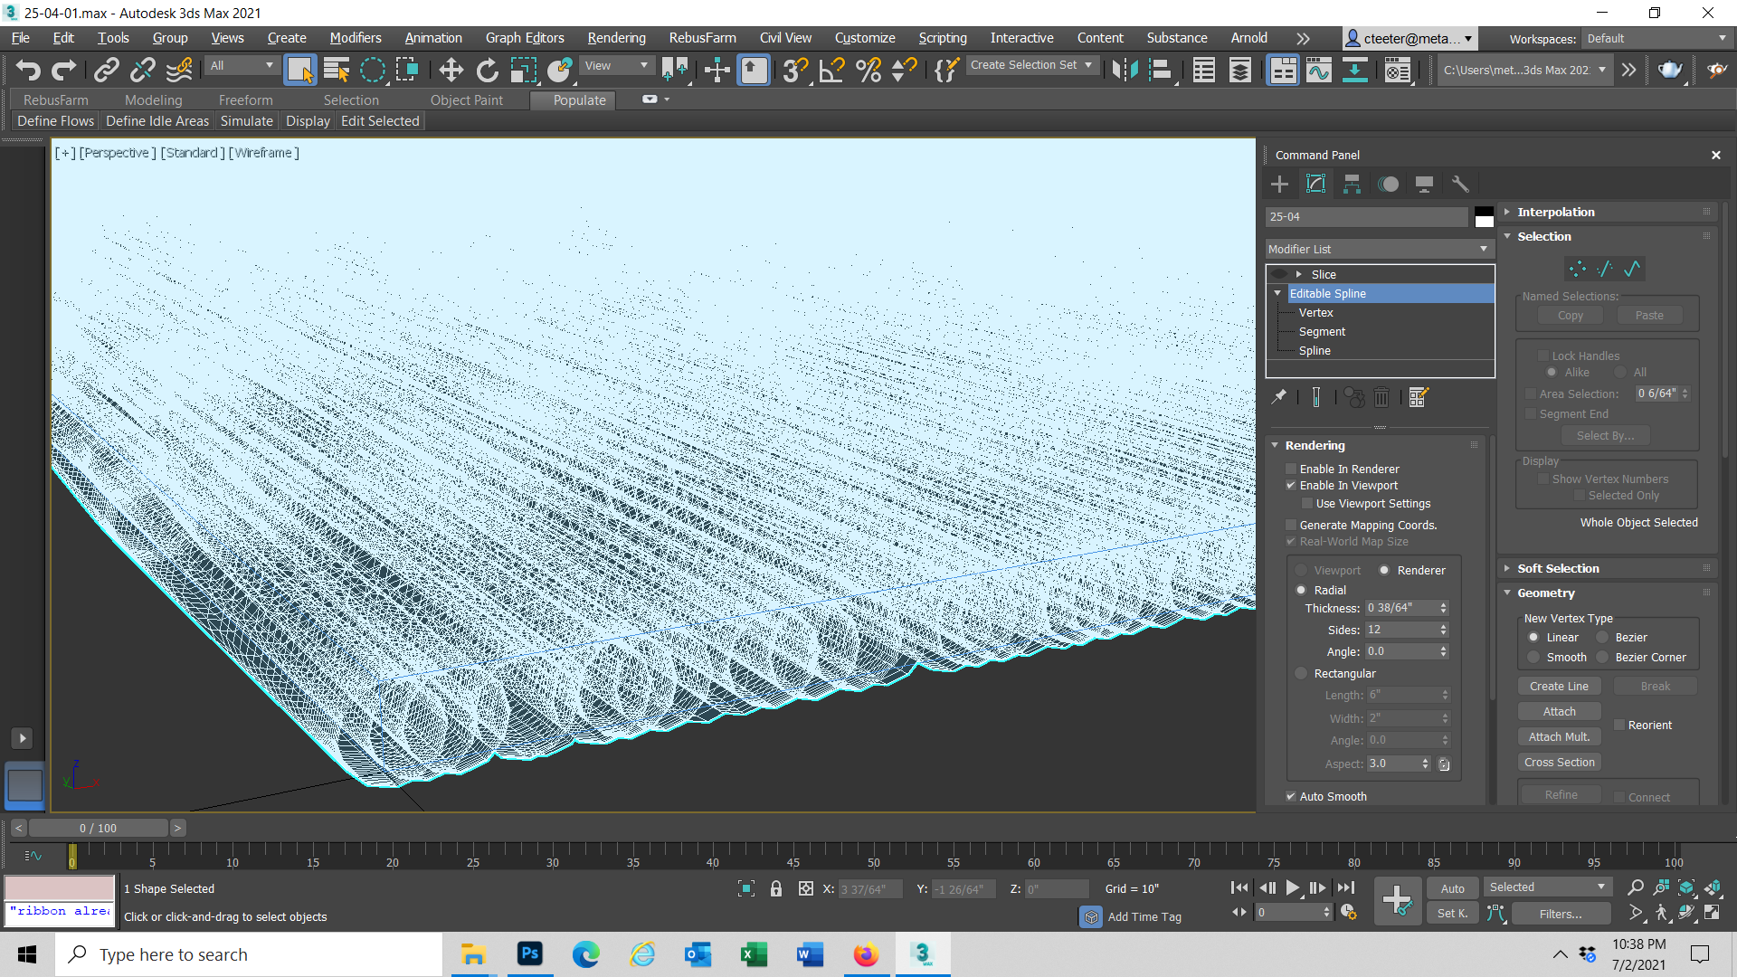Open the Hierarchy tab in the Command Panel

pos(1352,185)
